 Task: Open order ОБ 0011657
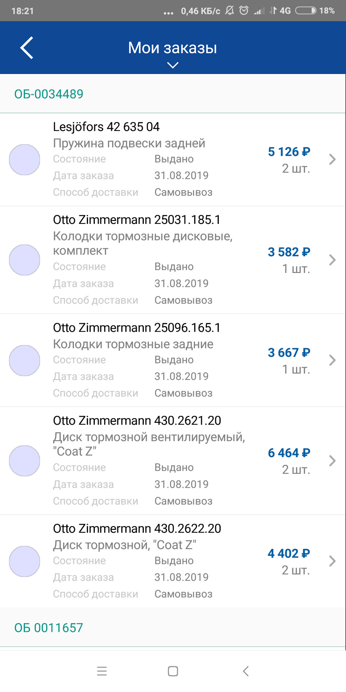pos(49,628)
